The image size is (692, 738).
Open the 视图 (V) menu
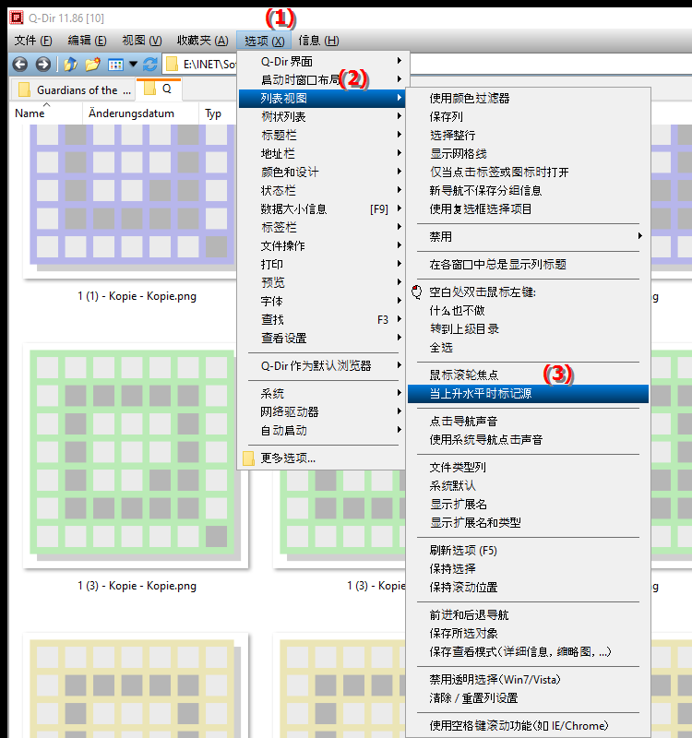(142, 41)
